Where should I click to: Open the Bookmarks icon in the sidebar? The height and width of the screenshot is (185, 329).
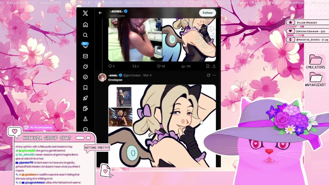tap(85, 88)
